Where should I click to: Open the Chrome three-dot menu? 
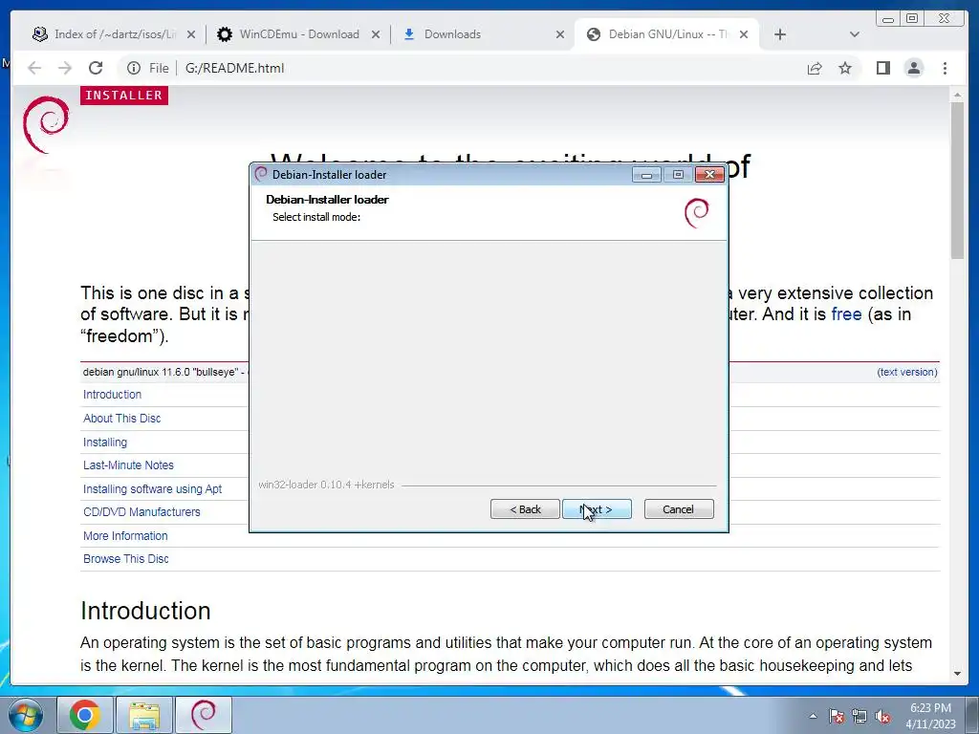click(x=945, y=68)
